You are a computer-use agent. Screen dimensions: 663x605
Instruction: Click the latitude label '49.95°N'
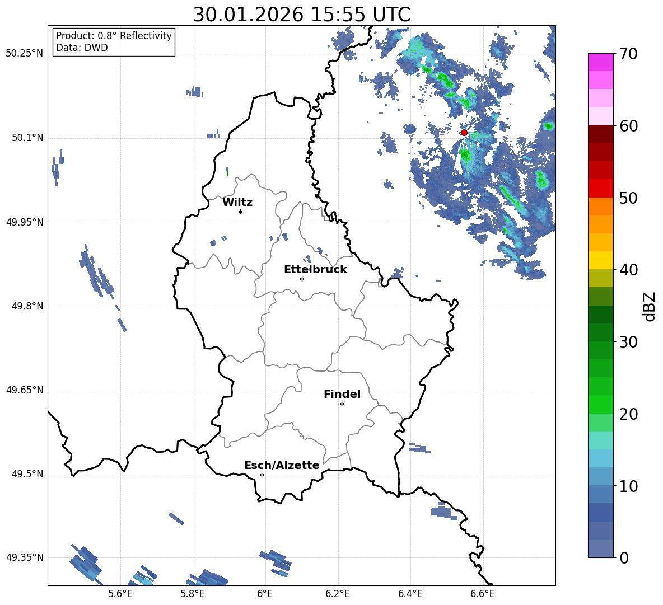[25, 222]
